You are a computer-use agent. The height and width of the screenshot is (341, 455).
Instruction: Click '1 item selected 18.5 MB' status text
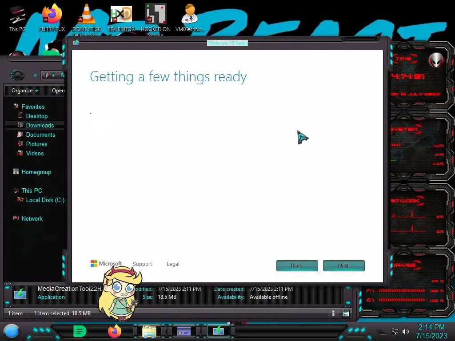62,313
